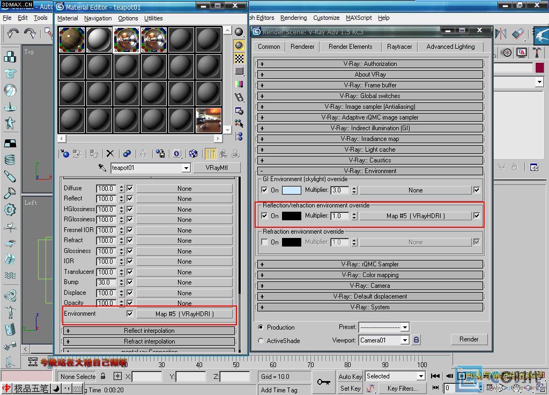This screenshot has width=549, height=395.
Task: Expand the Reflect interpolation rollout
Action: click(x=149, y=331)
